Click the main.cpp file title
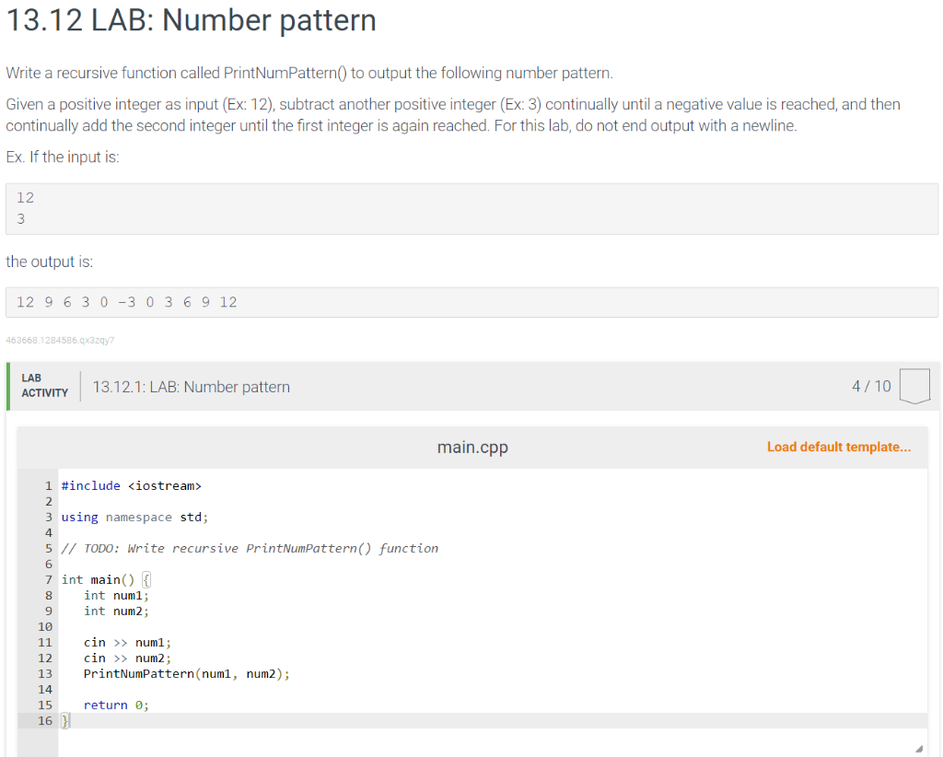The width and height of the screenshot is (943, 757). pyautogui.click(x=472, y=448)
